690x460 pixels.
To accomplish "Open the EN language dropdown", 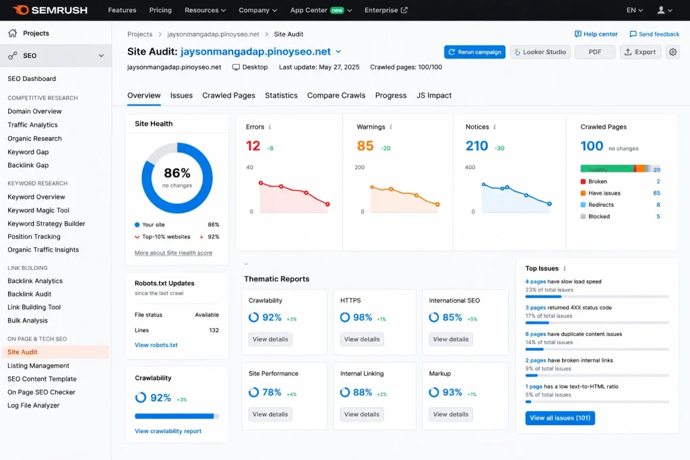I will 635,9.
